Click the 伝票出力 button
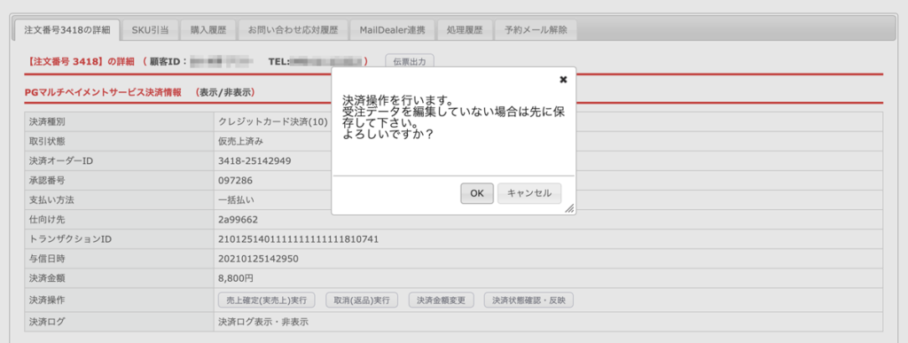Image resolution: width=908 pixels, height=343 pixels. pos(410,61)
